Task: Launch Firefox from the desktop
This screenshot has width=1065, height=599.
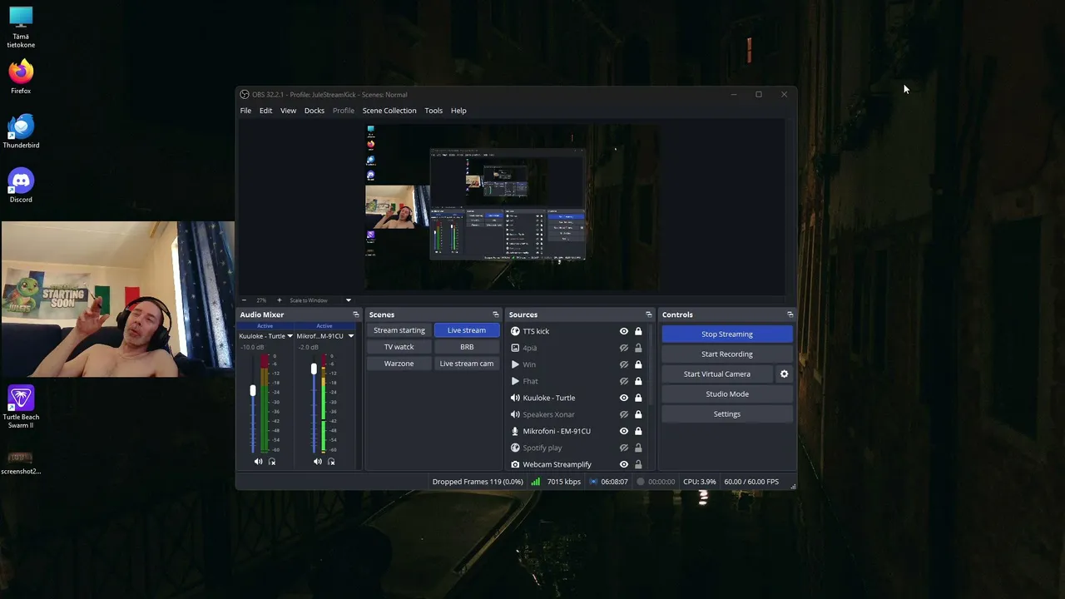Action: click(21, 77)
